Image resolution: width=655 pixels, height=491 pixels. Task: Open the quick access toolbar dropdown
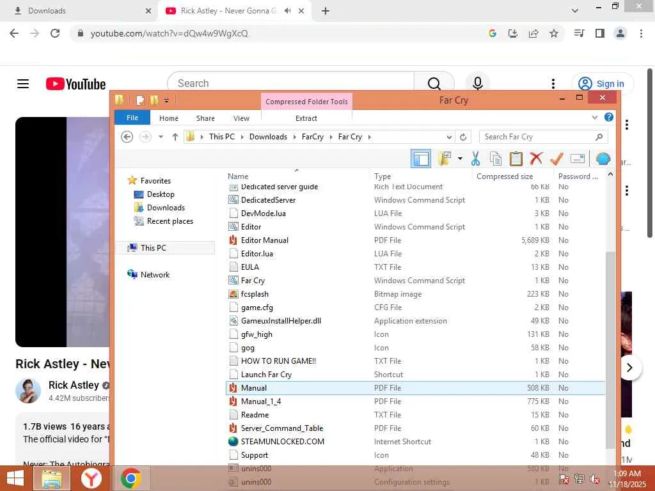tap(166, 100)
